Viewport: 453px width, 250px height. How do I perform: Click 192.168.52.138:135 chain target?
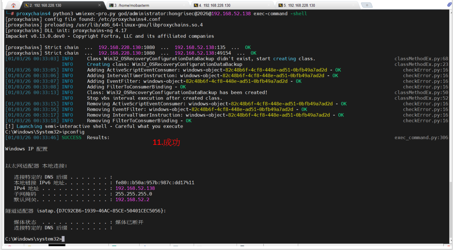pyautogui.click(x=200, y=47)
